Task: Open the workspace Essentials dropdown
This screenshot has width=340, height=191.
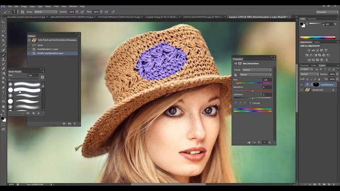Action: tap(327, 12)
